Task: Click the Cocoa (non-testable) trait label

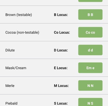Action: click(22, 32)
